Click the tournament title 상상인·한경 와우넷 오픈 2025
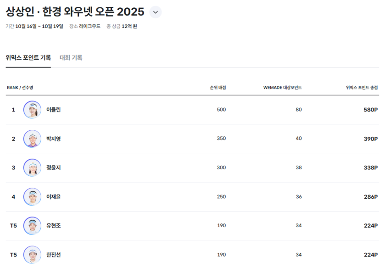This screenshot has height=268, width=390. (x=75, y=12)
